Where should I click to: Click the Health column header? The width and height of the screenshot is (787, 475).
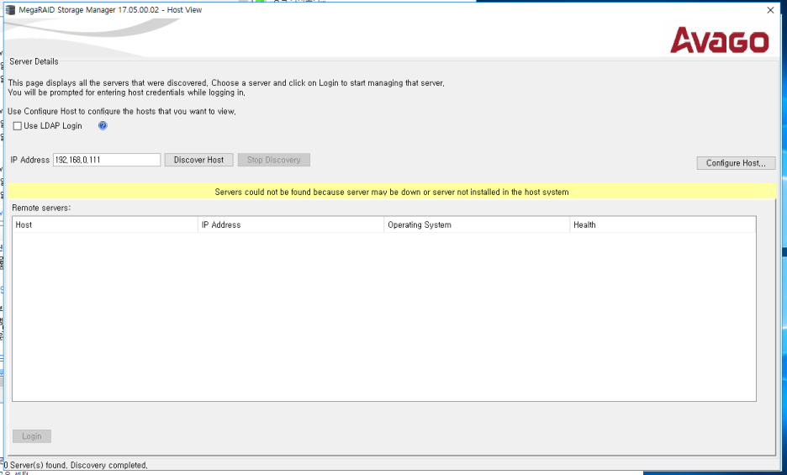663,224
